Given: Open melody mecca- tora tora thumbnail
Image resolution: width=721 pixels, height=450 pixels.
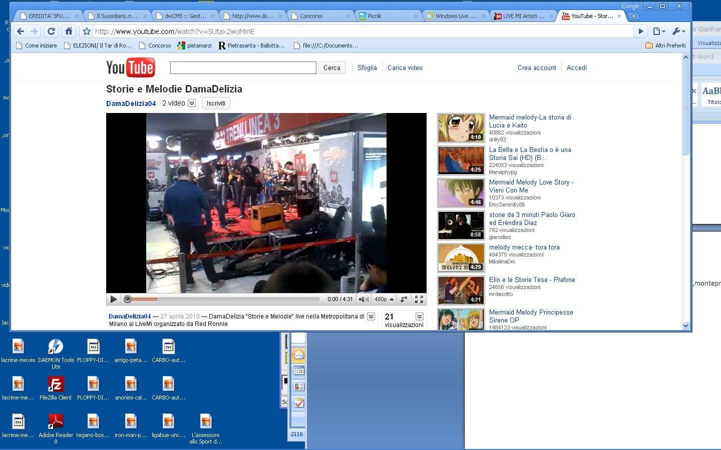Looking at the screenshot, I should (x=461, y=257).
